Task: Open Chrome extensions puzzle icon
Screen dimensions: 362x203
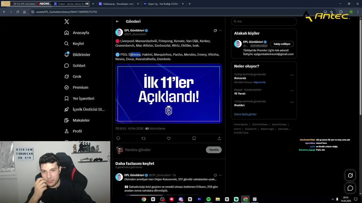Action: coord(341,12)
